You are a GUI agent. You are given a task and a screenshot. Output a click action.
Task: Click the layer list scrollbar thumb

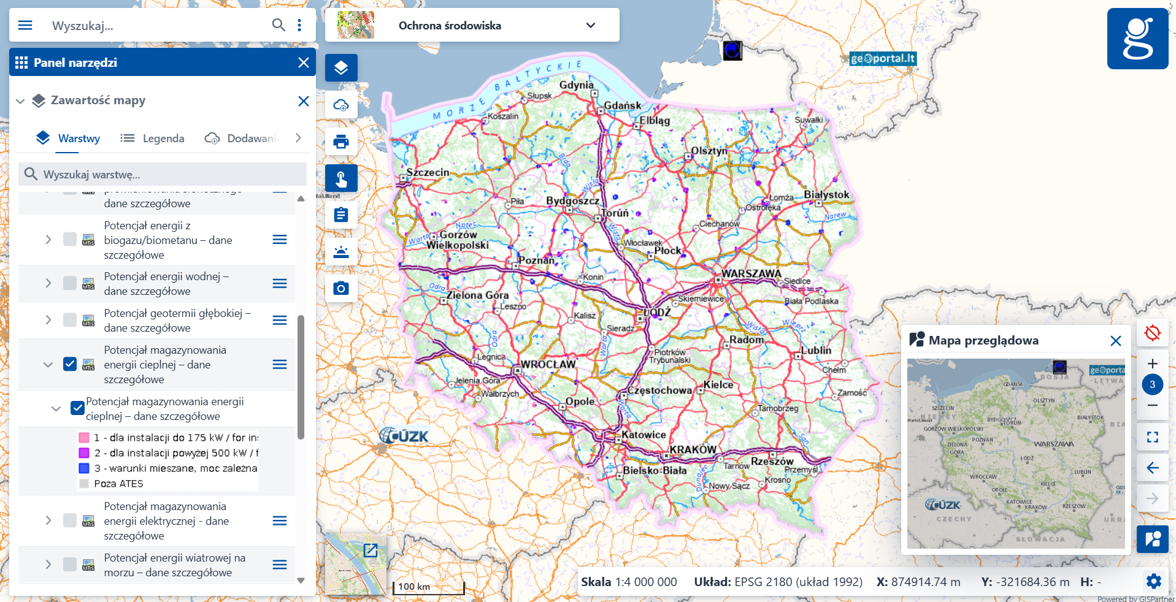pos(301,377)
